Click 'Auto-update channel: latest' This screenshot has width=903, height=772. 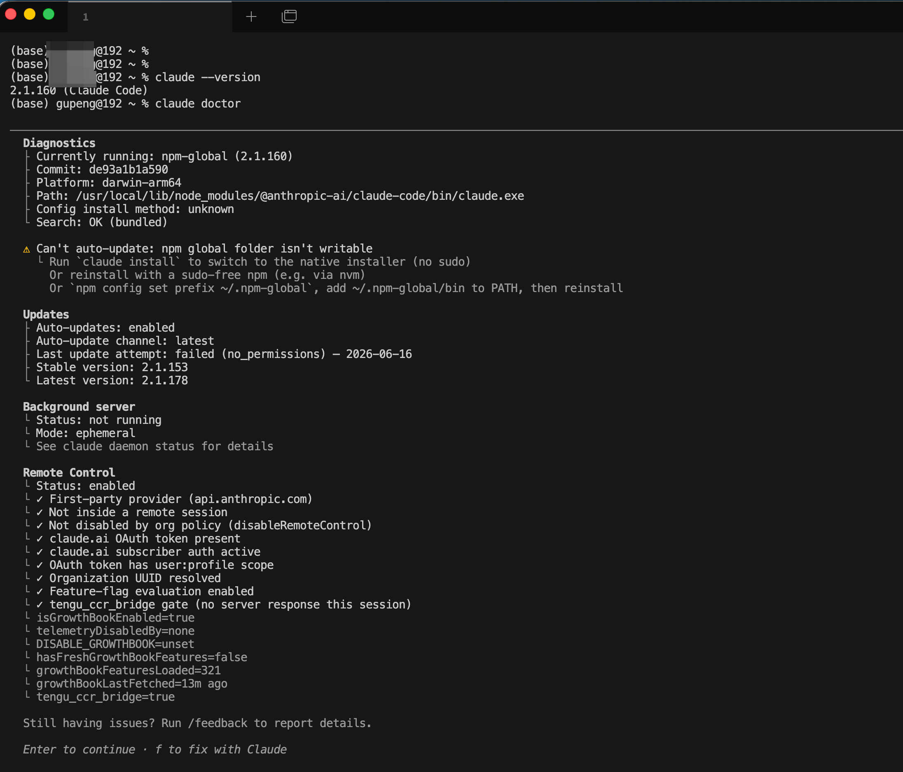(125, 341)
